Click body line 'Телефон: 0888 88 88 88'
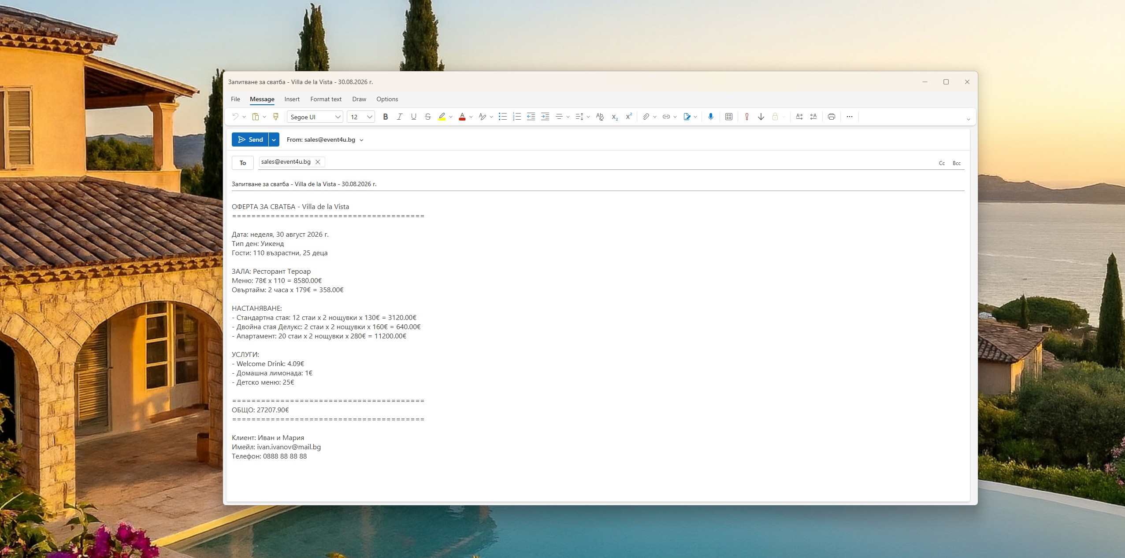Image resolution: width=1125 pixels, height=558 pixels. [x=269, y=456]
